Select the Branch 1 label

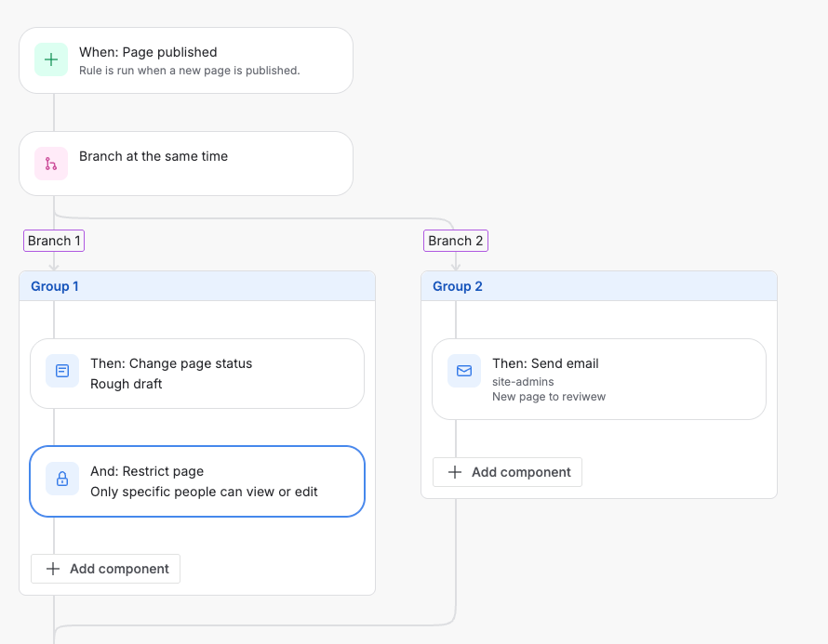click(54, 241)
